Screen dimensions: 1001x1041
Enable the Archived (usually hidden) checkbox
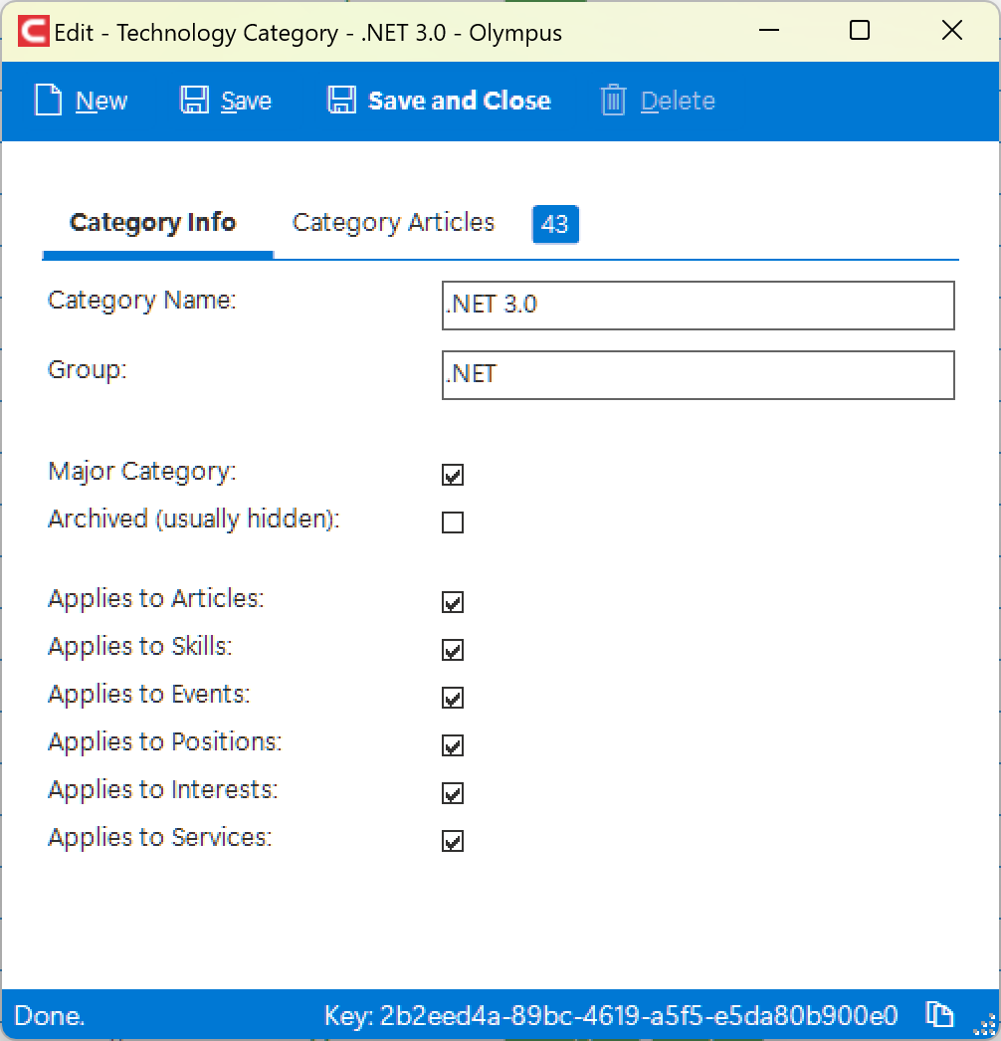click(453, 522)
